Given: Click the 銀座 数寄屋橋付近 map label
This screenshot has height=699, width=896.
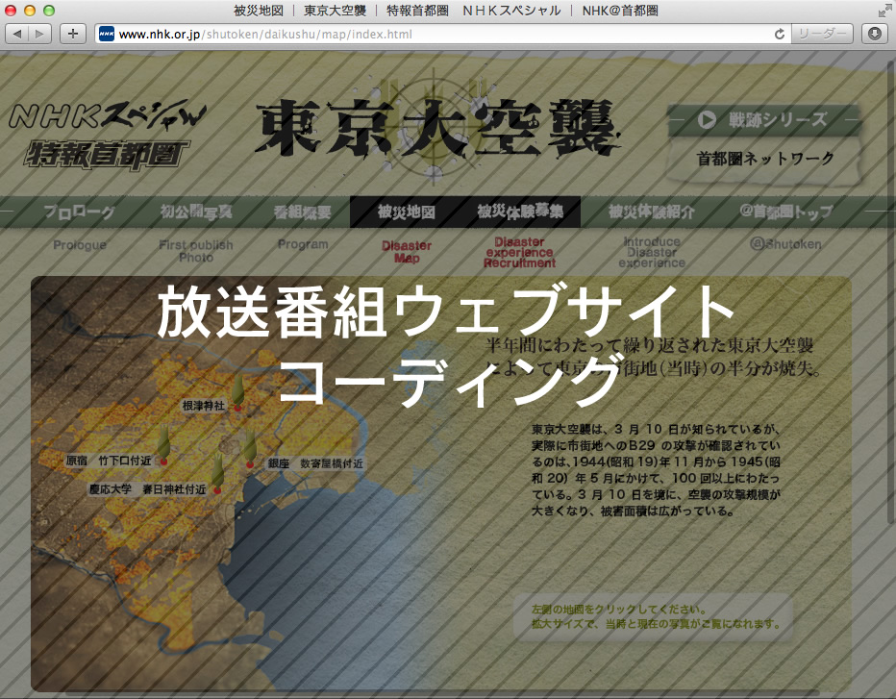Looking at the screenshot, I should pyautogui.click(x=315, y=463).
